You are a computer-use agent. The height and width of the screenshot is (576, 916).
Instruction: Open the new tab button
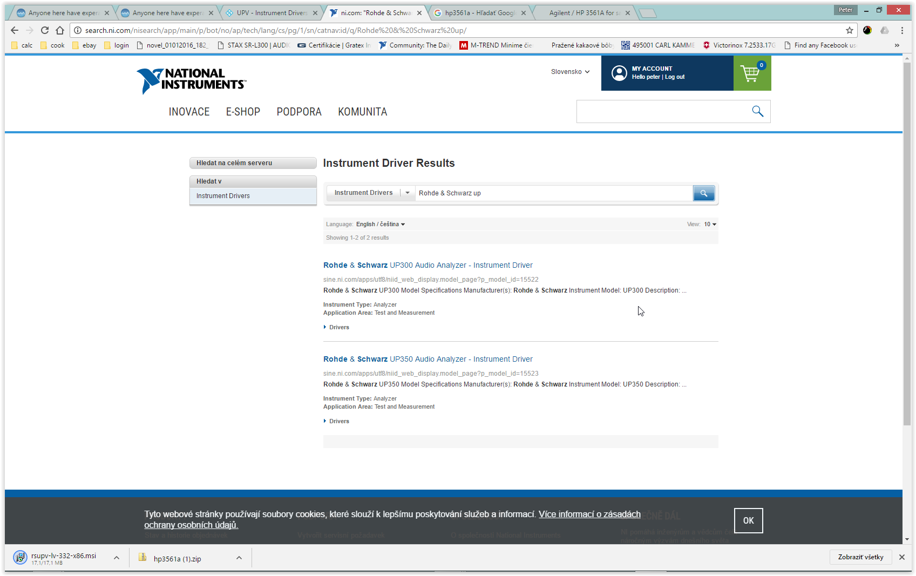pyautogui.click(x=647, y=13)
